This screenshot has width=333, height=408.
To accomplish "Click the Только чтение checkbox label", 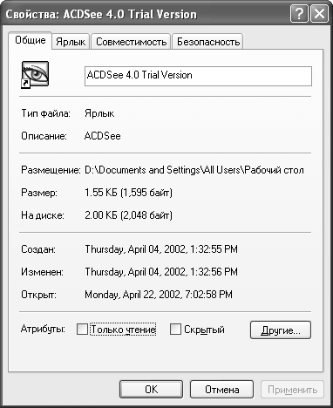I will click(x=123, y=330).
